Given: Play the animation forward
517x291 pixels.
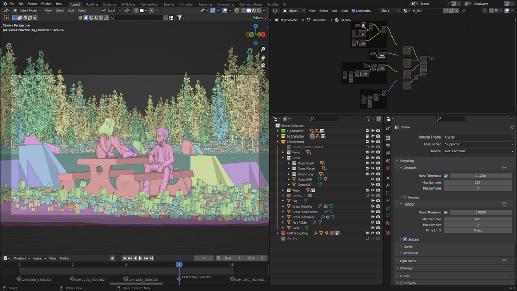Looking at the screenshot, I should 140,258.
